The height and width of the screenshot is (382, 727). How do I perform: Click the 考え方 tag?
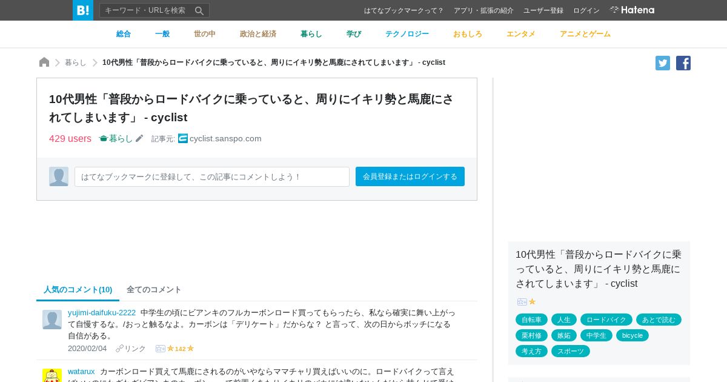(x=531, y=351)
